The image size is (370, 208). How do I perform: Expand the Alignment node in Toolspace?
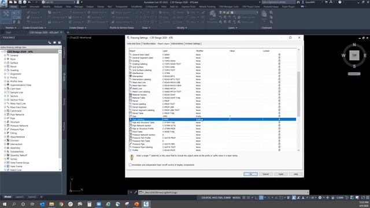(x=5, y=74)
